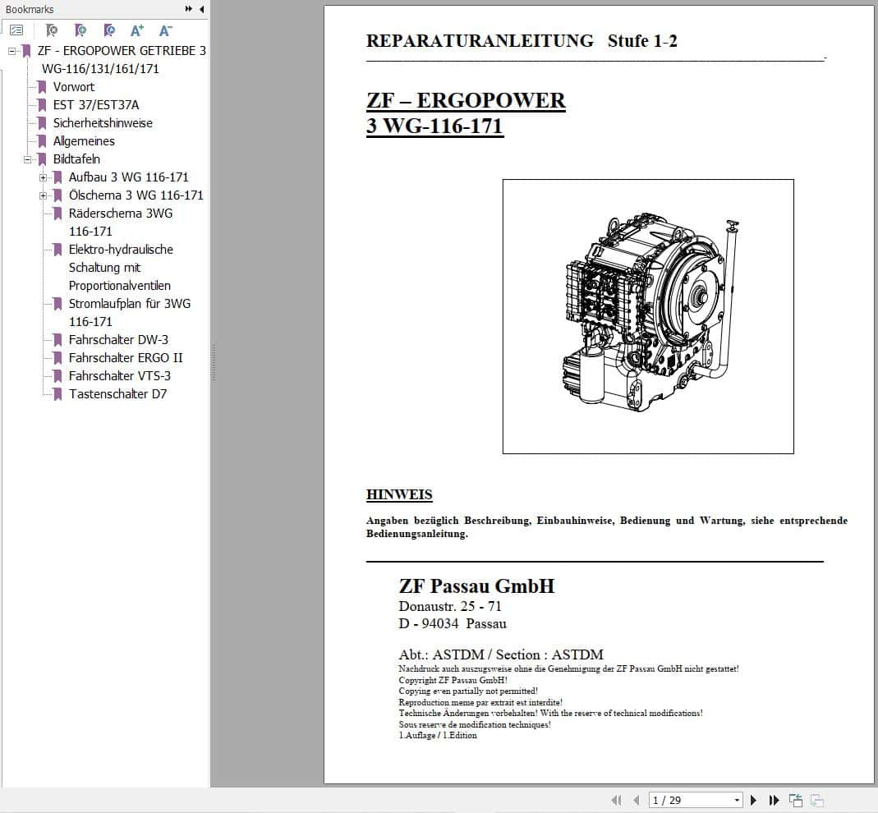Select the Fahrschalter DW-3 bookmark
The height and width of the screenshot is (813, 878).
(x=118, y=339)
